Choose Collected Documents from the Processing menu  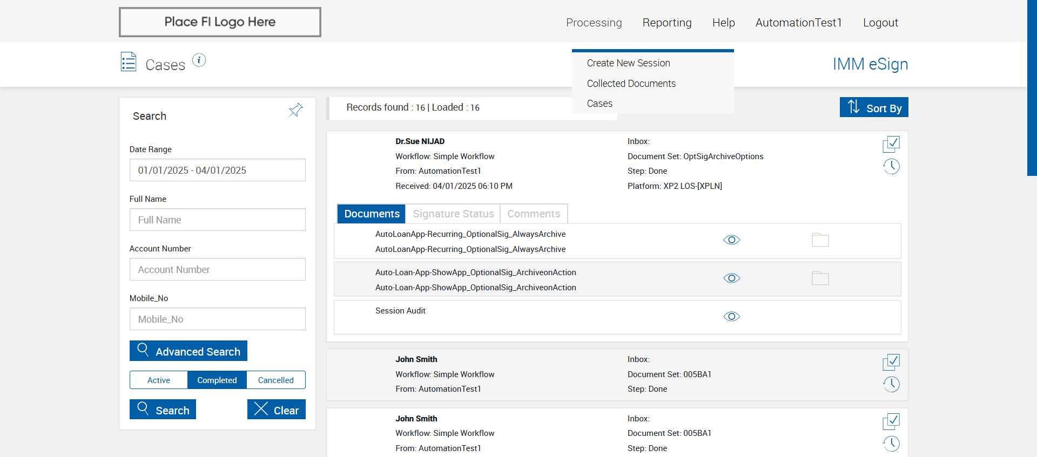pos(631,84)
